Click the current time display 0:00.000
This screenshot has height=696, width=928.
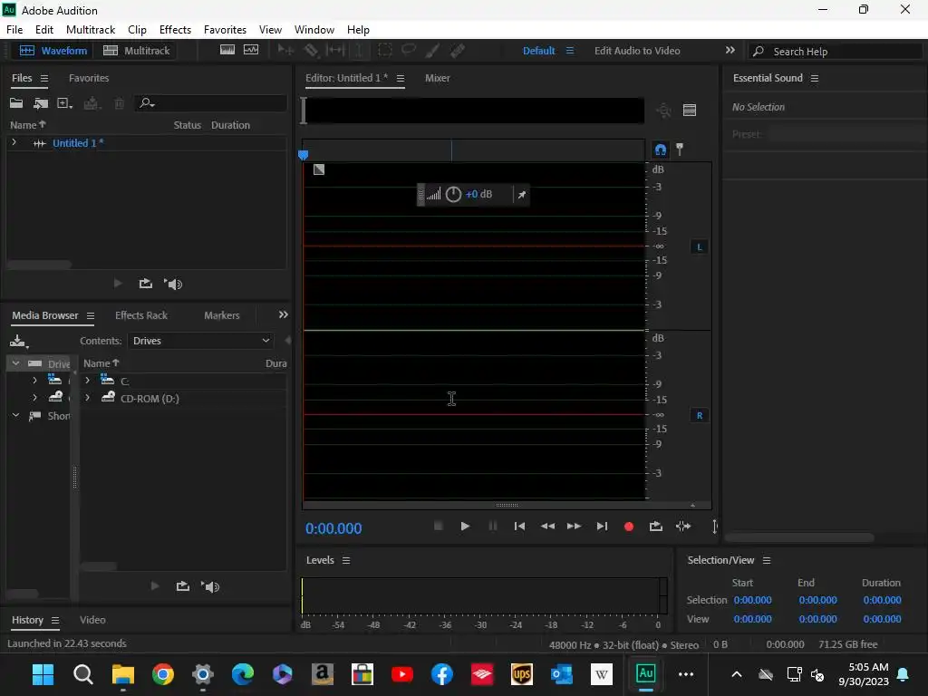(x=333, y=528)
